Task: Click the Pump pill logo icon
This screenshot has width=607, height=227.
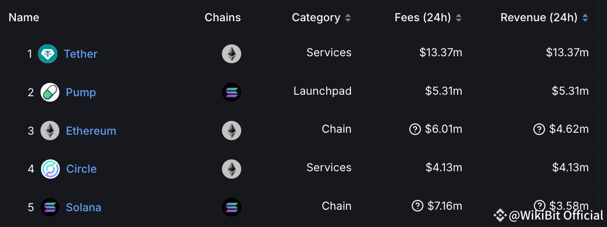Action: (x=50, y=92)
